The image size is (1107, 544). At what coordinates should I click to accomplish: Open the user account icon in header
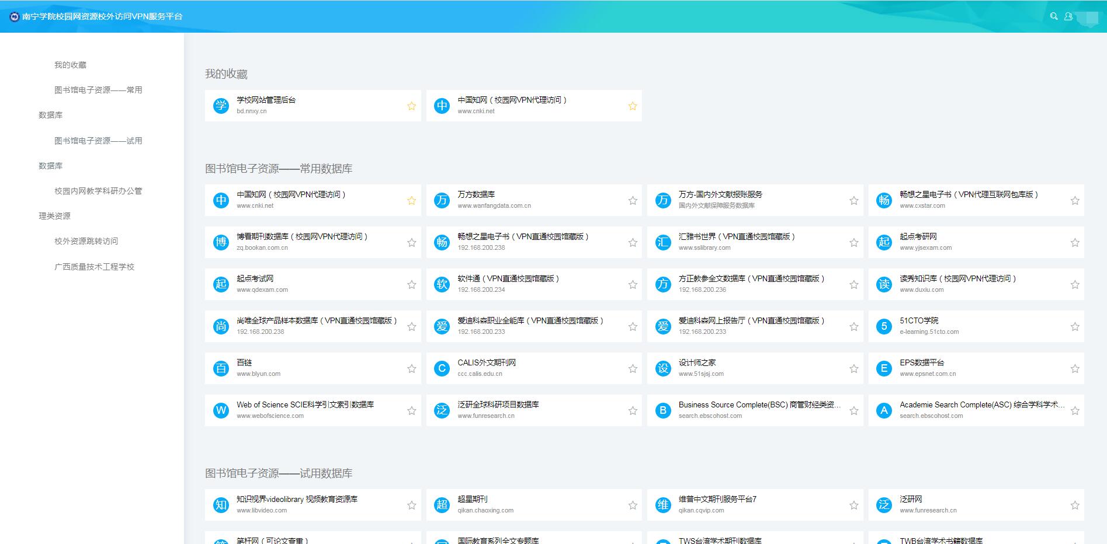[x=1068, y=16]
